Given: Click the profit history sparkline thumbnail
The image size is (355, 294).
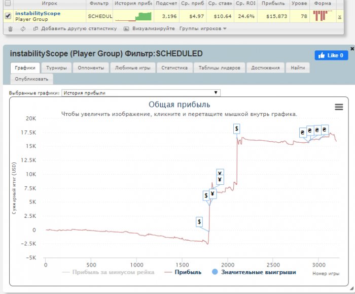Looking at the screenshot, I should (x=133, y=17).
